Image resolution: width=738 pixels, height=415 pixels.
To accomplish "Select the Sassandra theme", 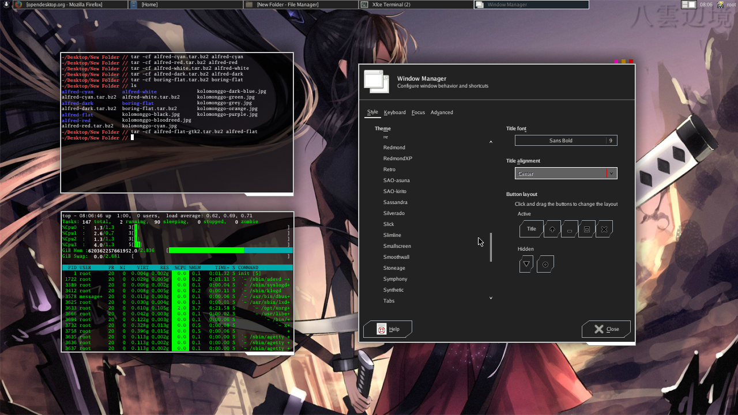I will pyautogui.click(x=396, y=202).
